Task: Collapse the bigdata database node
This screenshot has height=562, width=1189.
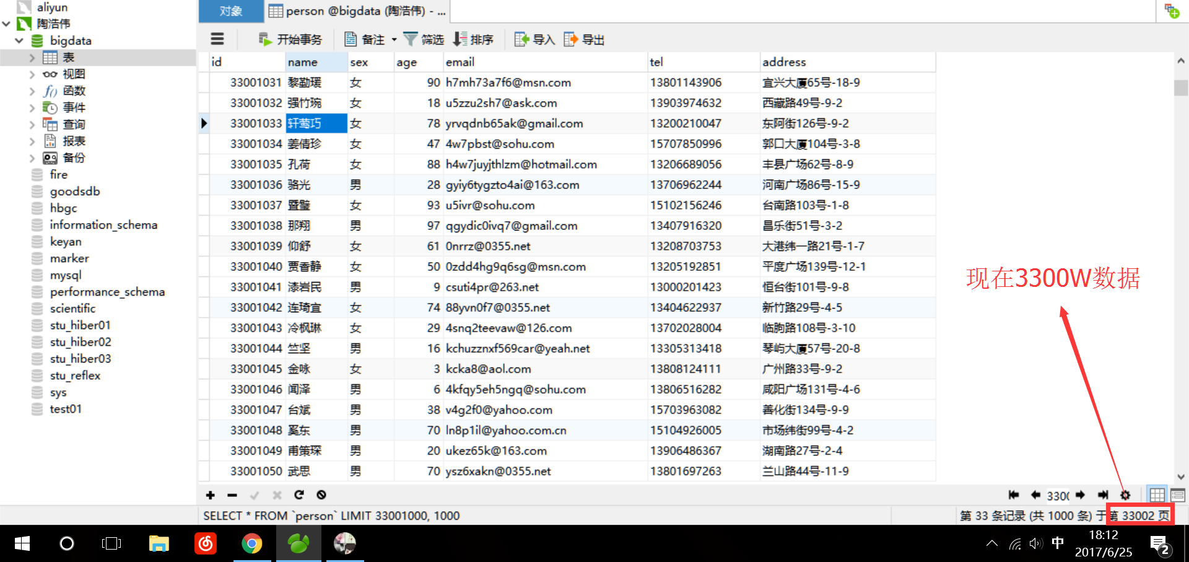Action: pos(19,40)
